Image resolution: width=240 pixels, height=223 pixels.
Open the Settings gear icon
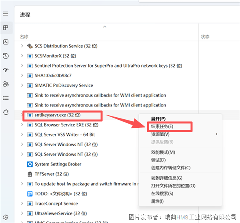[6, 217]
